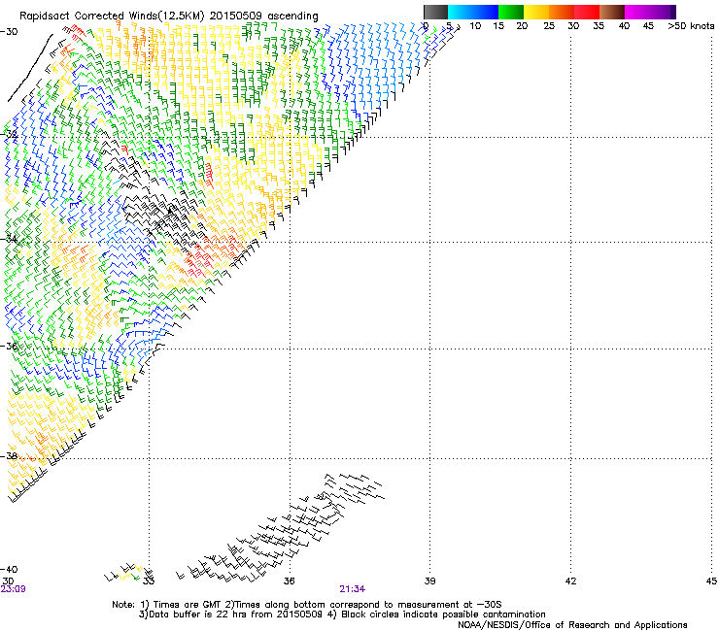
Task: Click the longitude label 42
Action: point(570,581)
